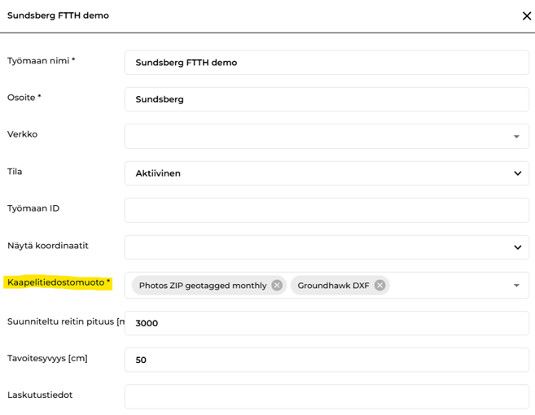This screenshot has height=415, width=535.
Task: Click the Näytä koordinaatit select box
Action: (327, 247)
